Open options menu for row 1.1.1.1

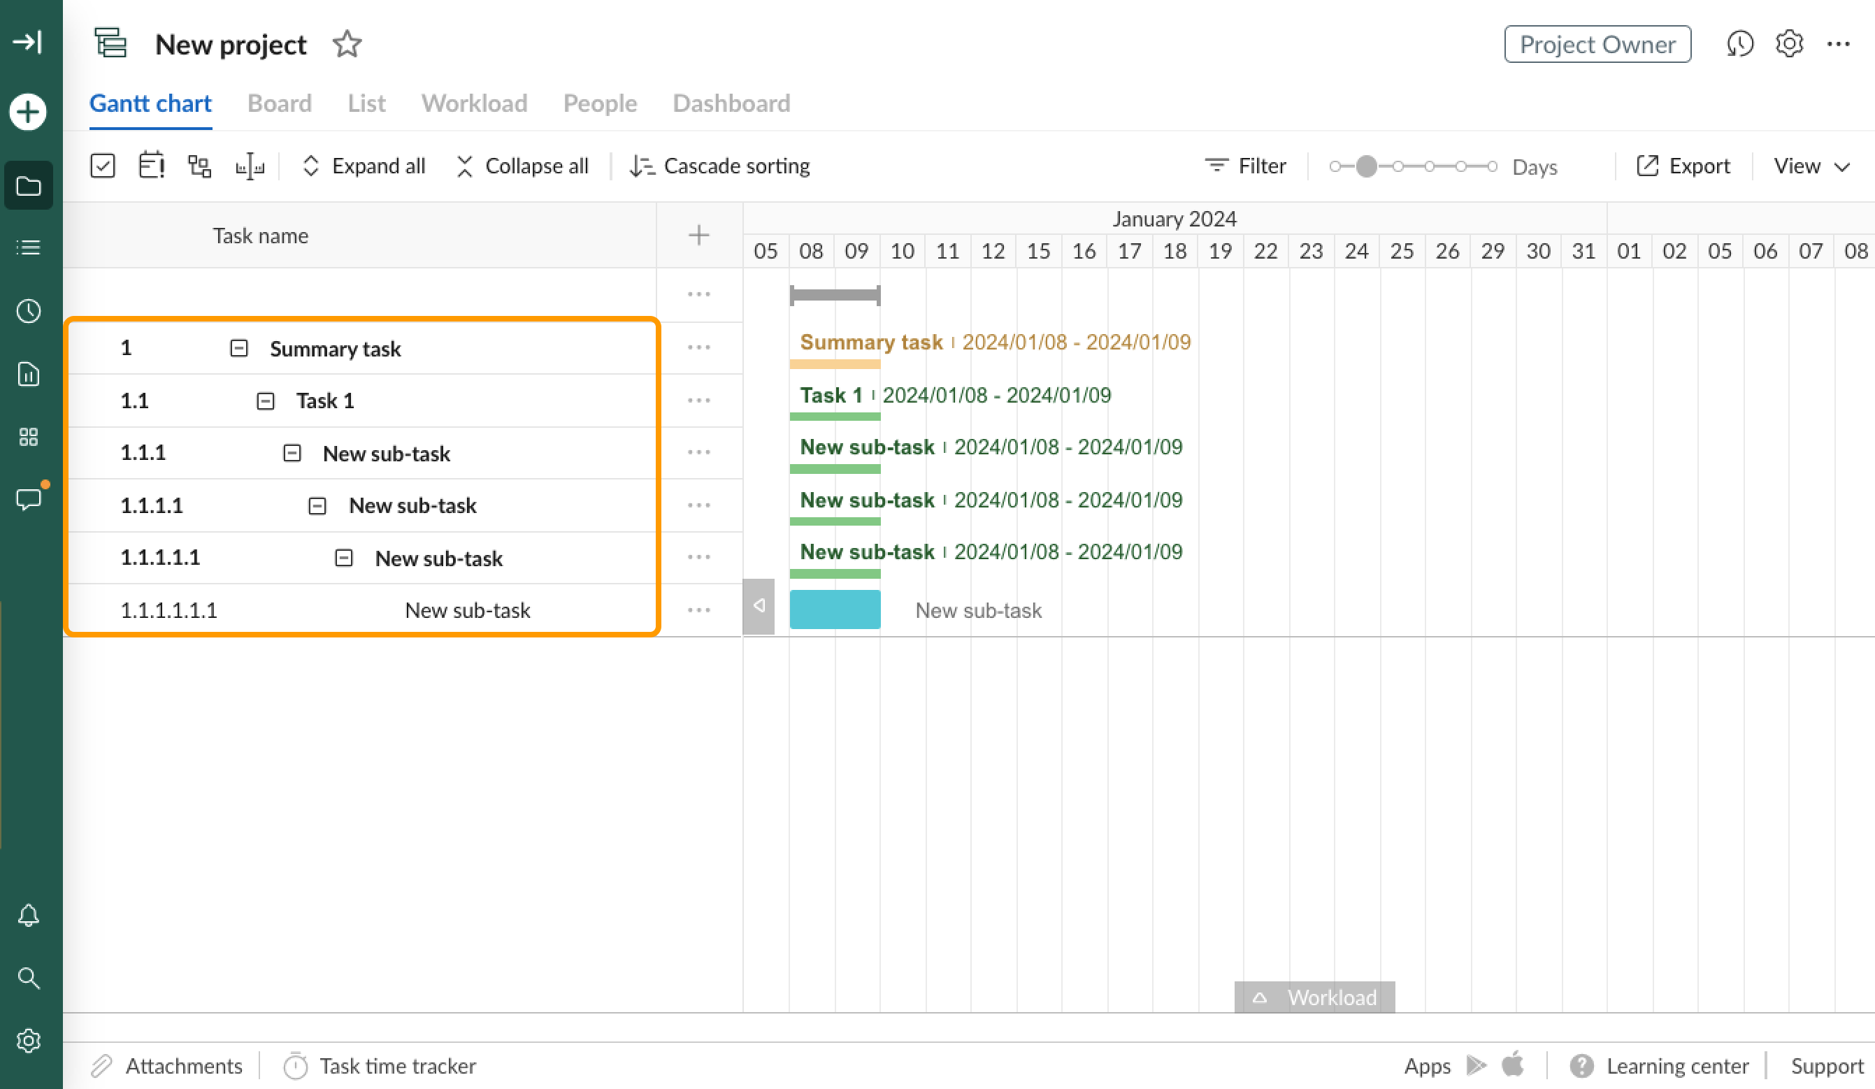click(x=698, y=505)
